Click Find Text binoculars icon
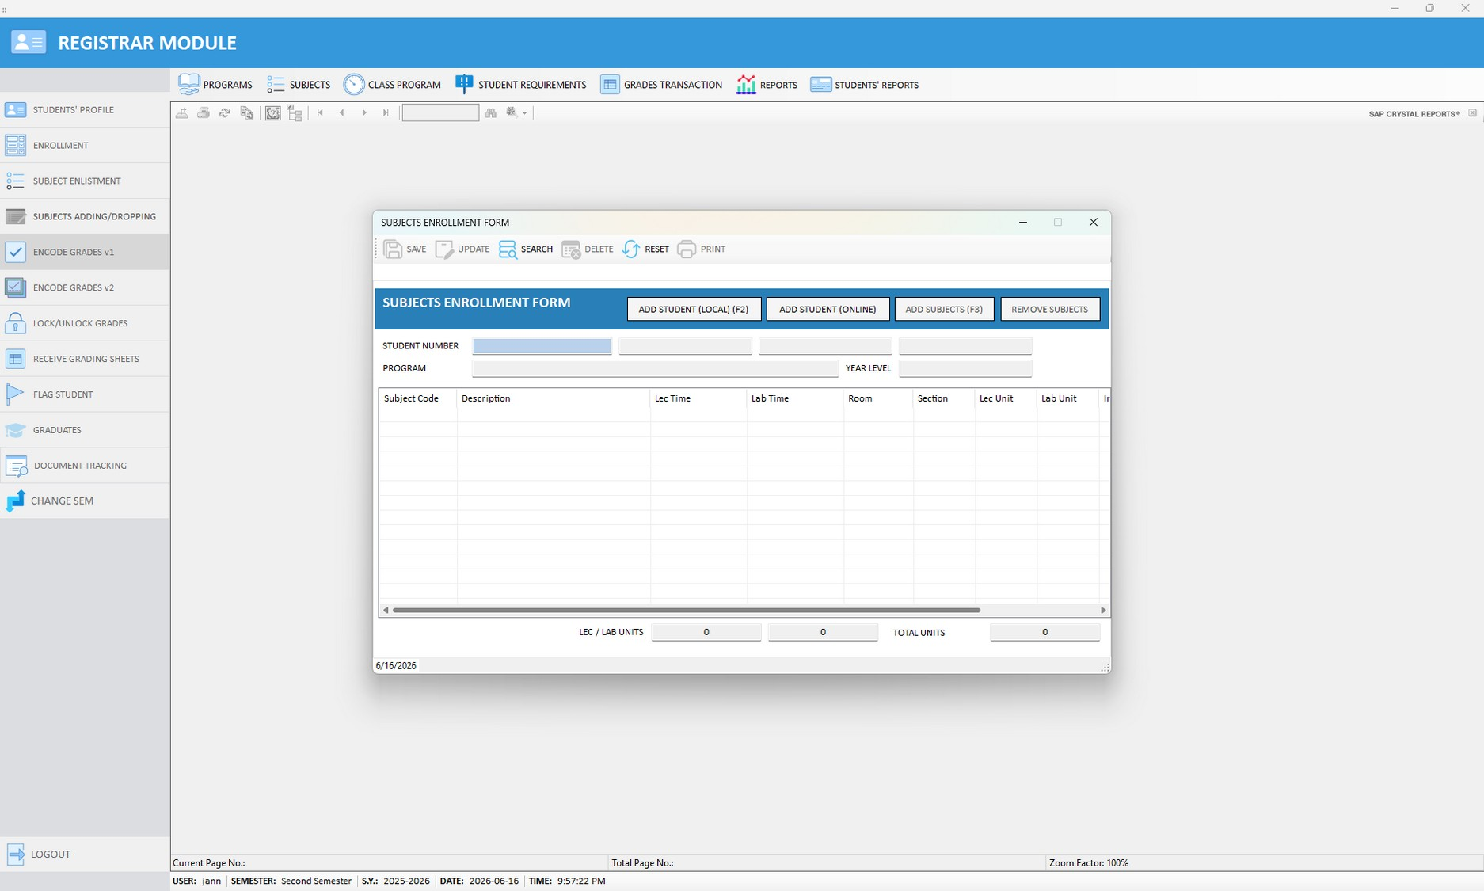 tap(491, 112)
